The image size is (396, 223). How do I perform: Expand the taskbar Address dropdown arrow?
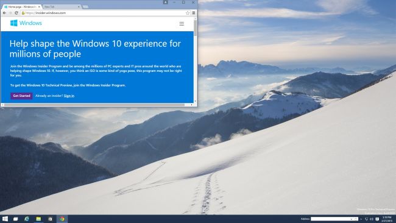(x=352, y=219)
